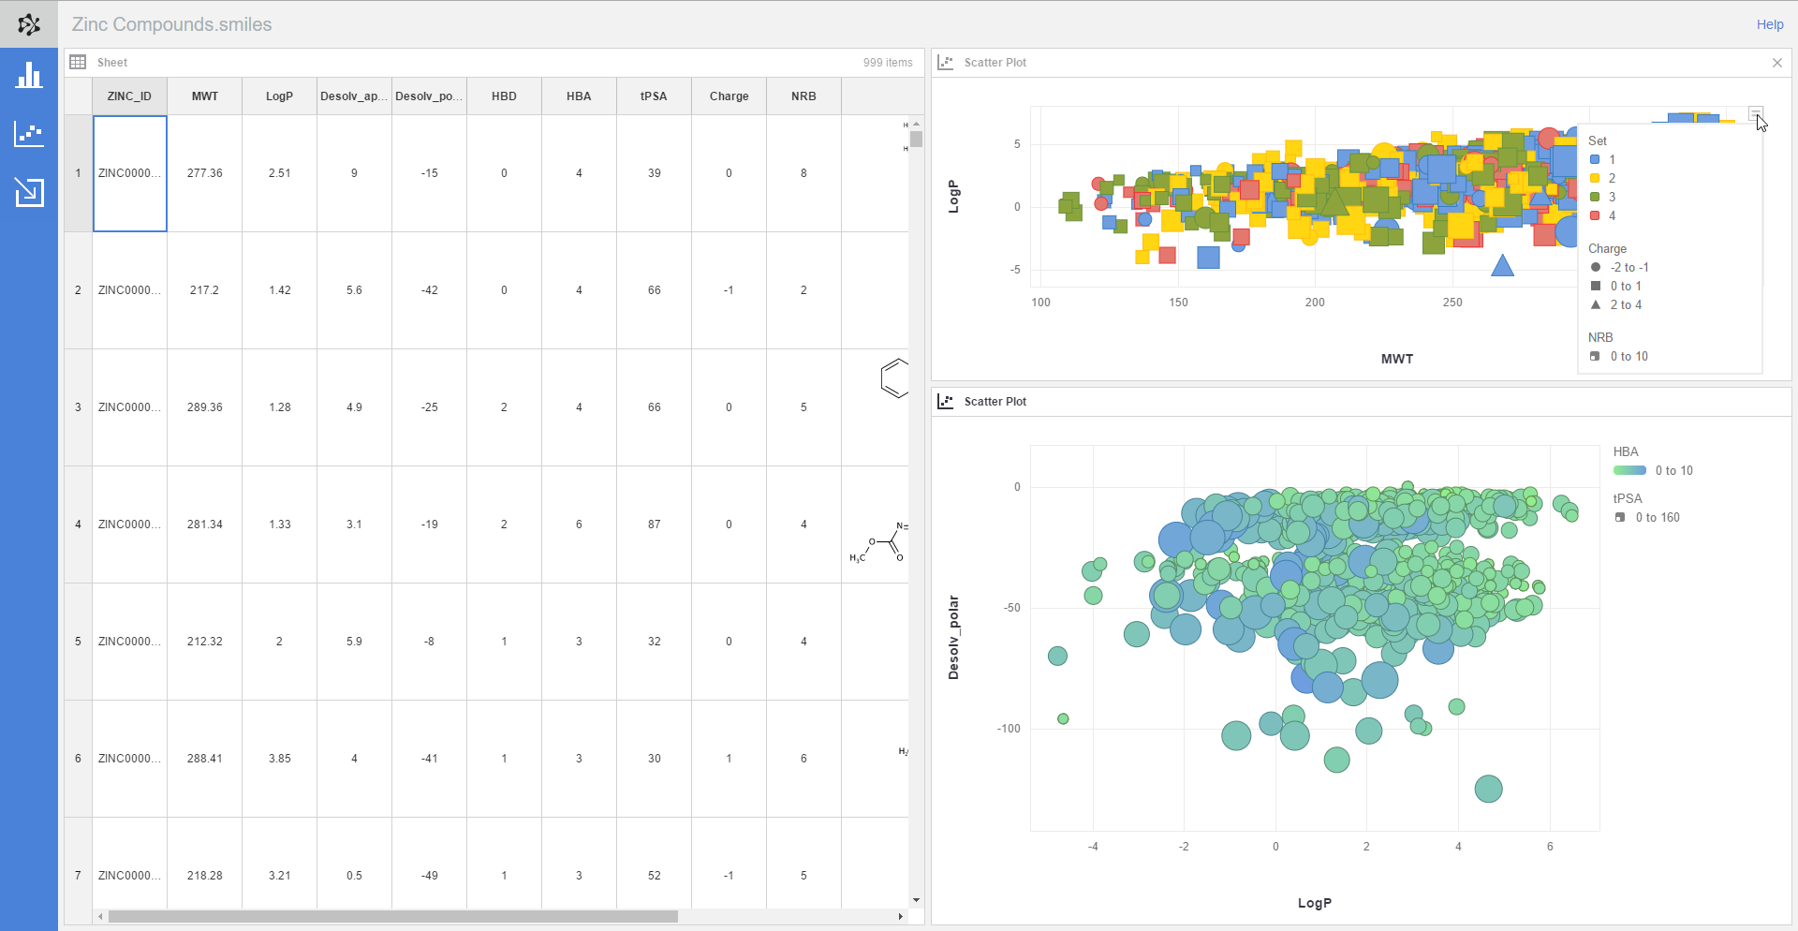1798x931 pixels.
Task: Select the LogP column header
Action: click(x=279, y=96)
